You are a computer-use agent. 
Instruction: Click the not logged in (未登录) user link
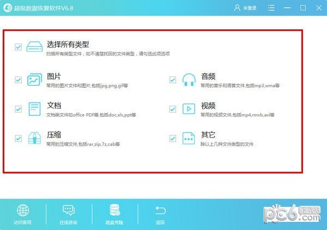[245, 8]
